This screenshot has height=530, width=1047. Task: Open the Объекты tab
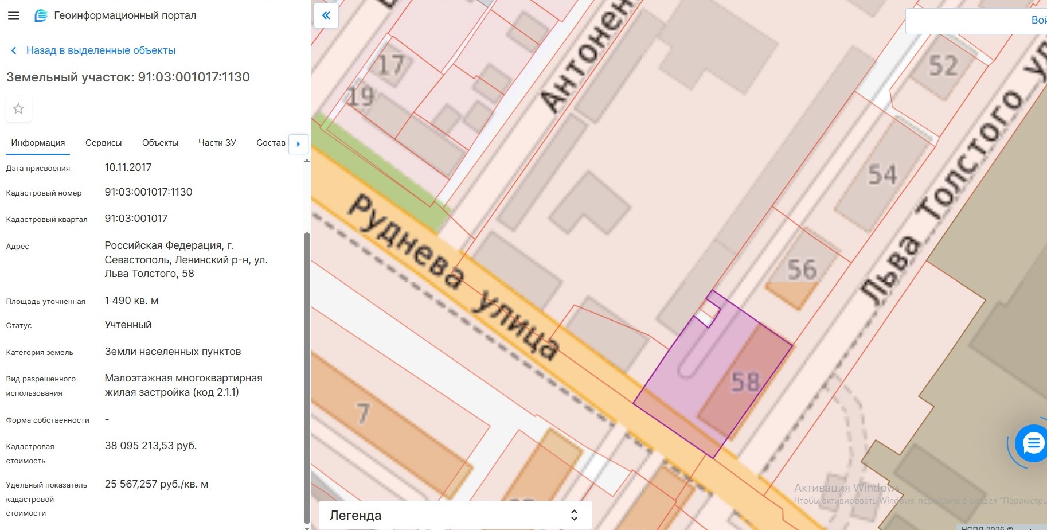[x=160, y=143]
